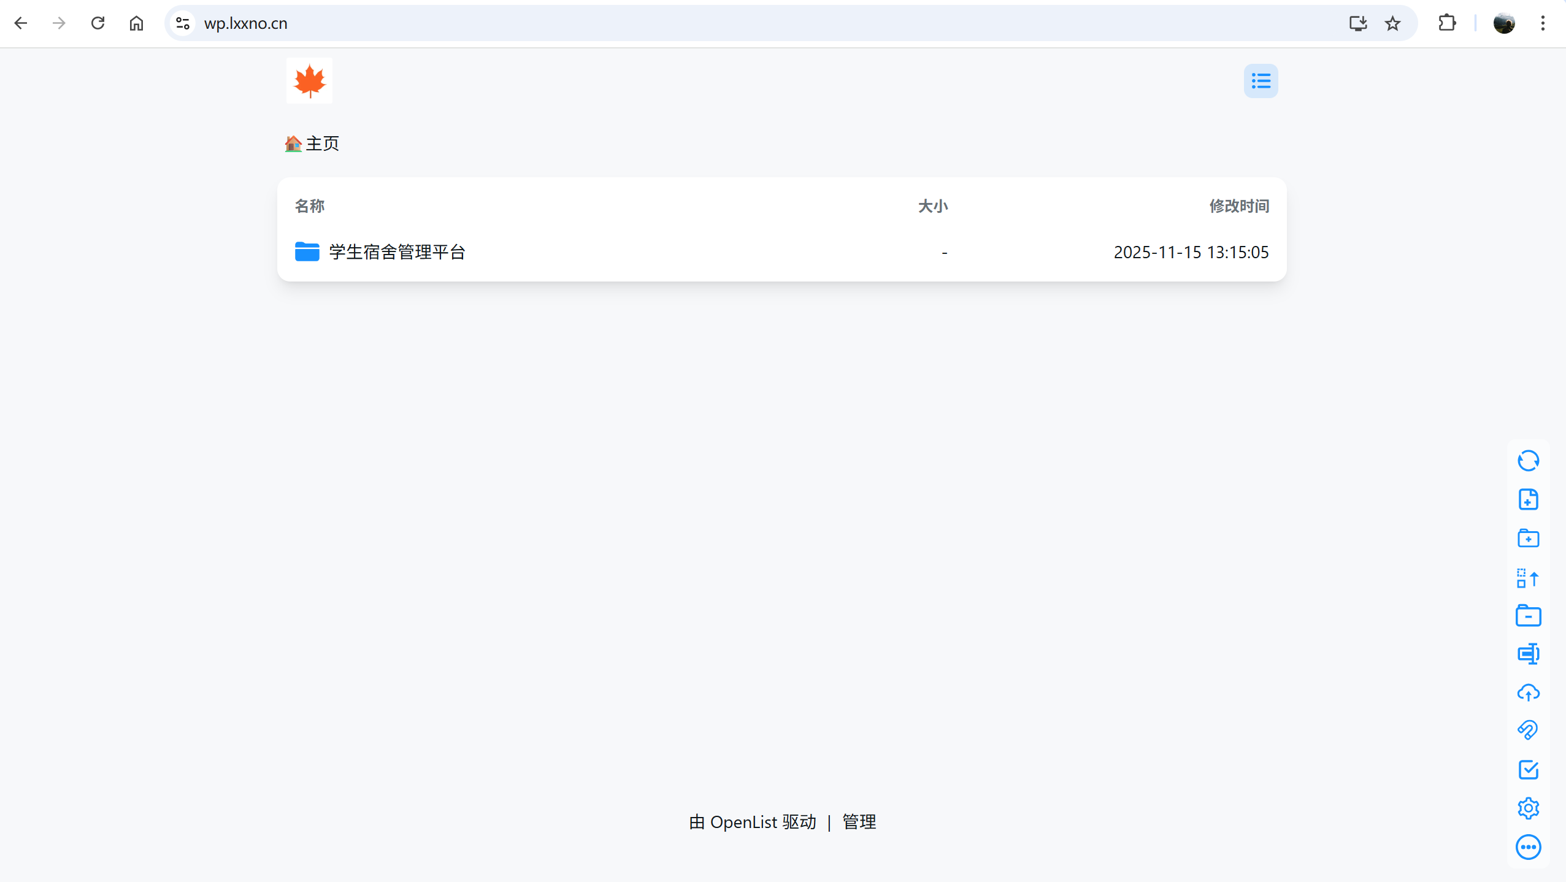Switch layout using list view toggle
The height and width of the screenshot is (882, 1566).
pyautogui.click(x=1261, y=81)
